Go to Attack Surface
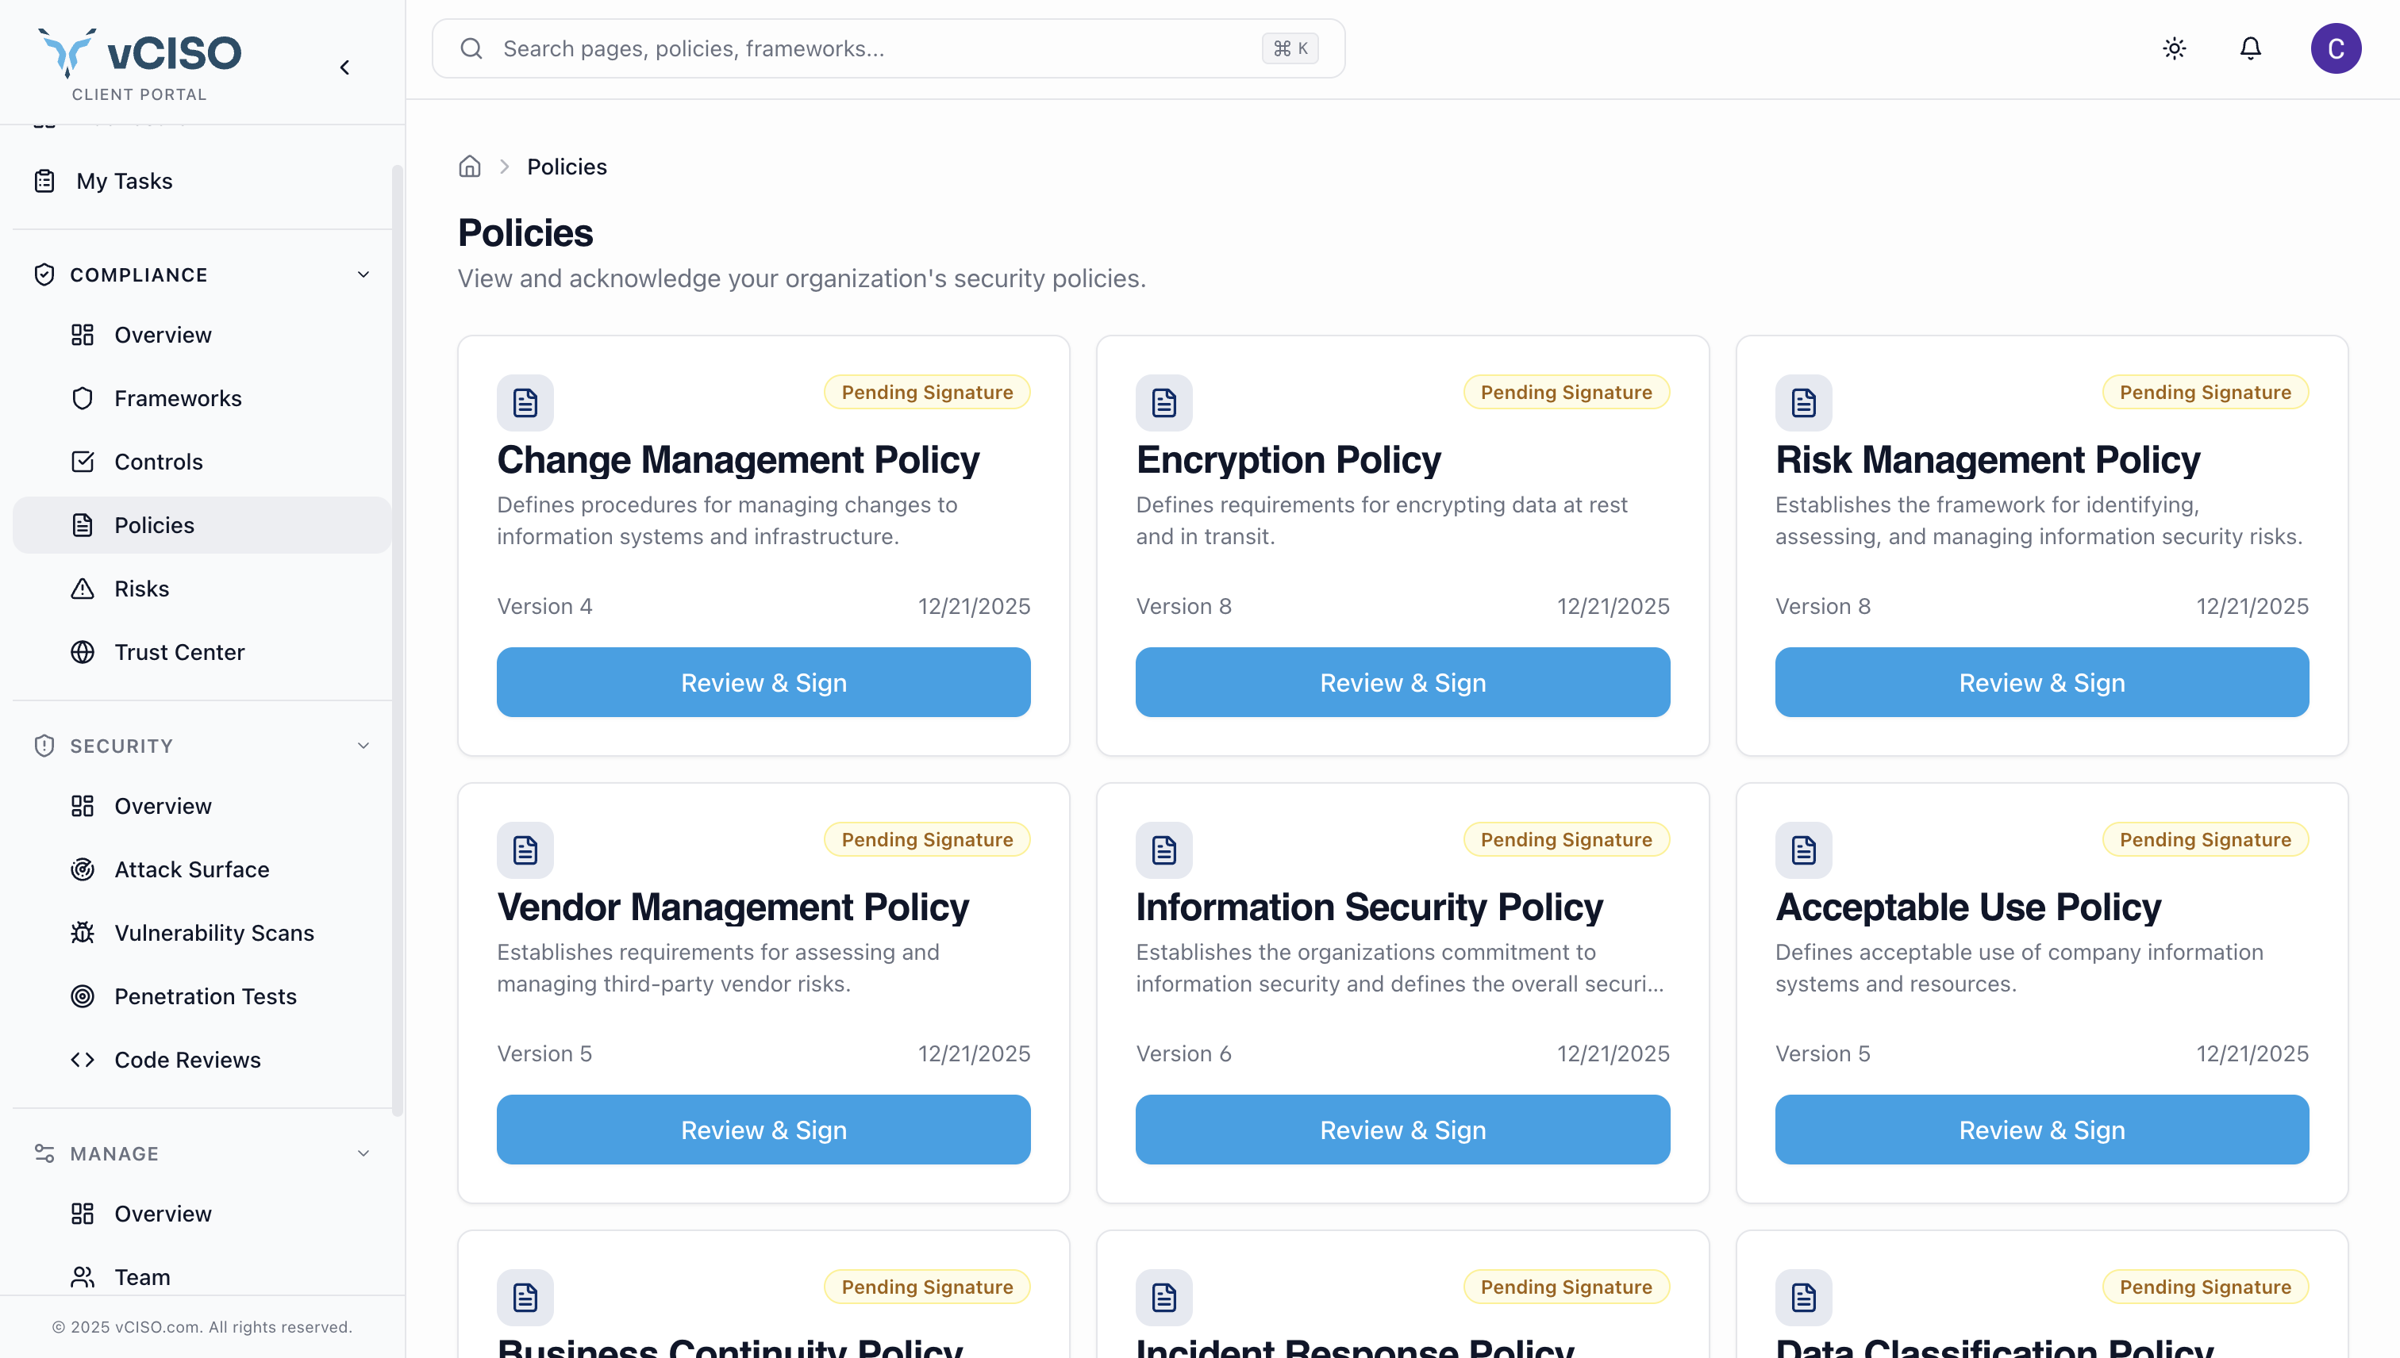This screenshot has height=1358, width=2400. [202, 869]
